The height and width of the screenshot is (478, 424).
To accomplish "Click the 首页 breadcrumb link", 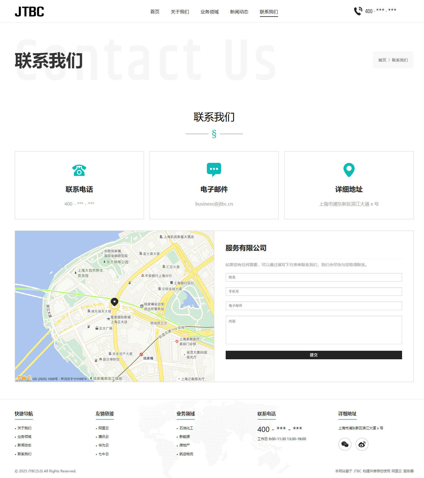I will point(382,60).
